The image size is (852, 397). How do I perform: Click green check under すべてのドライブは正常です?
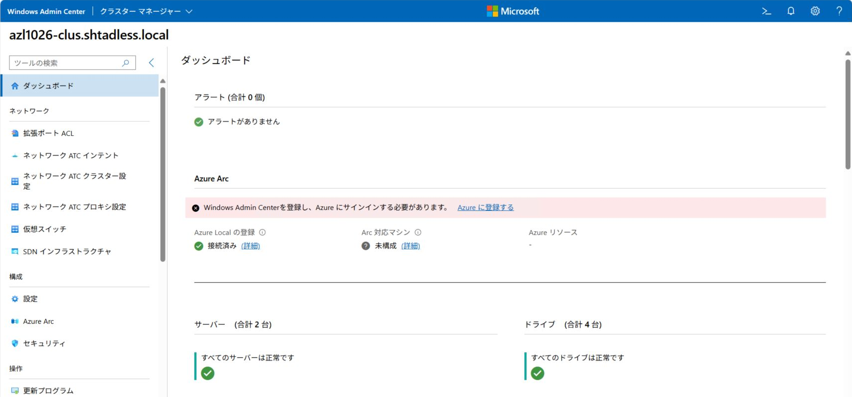[537, 373]
